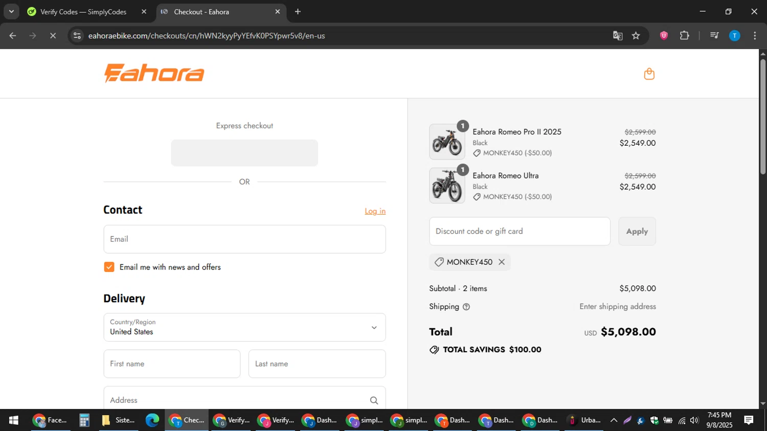Click the browser address bar URL
This screenshot has width=767, height=431.
[207, 36]
